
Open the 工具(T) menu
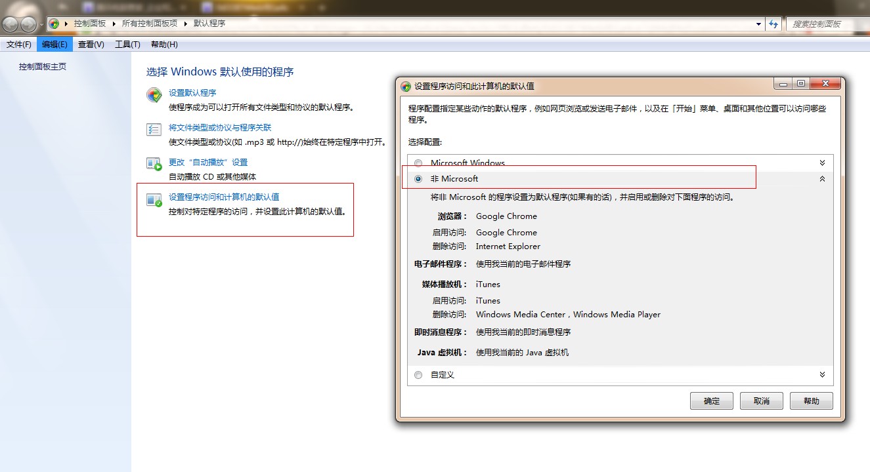(127, 45)
